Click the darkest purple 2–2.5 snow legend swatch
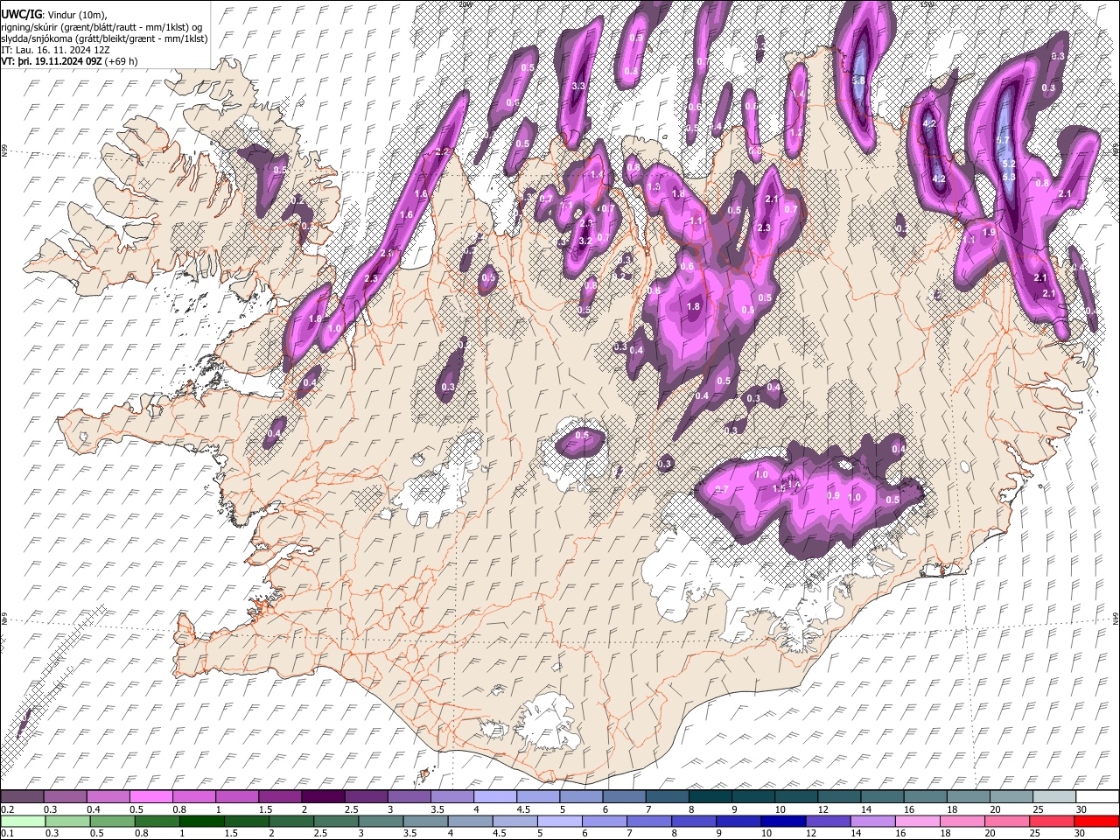1120x840 pixels. click(x=323, y=797)
